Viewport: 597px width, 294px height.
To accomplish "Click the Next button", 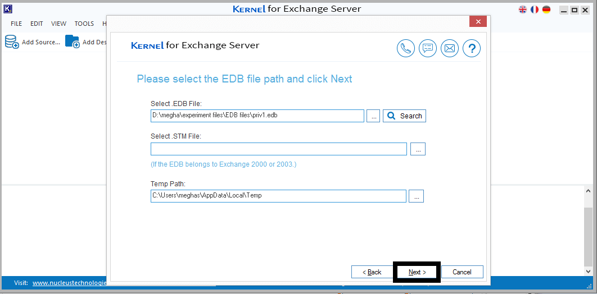I will [x=417, y=272].
